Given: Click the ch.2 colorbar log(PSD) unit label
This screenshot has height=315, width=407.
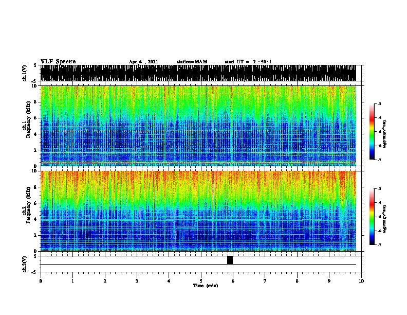Looking at the screenshot, I should click(385, 219).
